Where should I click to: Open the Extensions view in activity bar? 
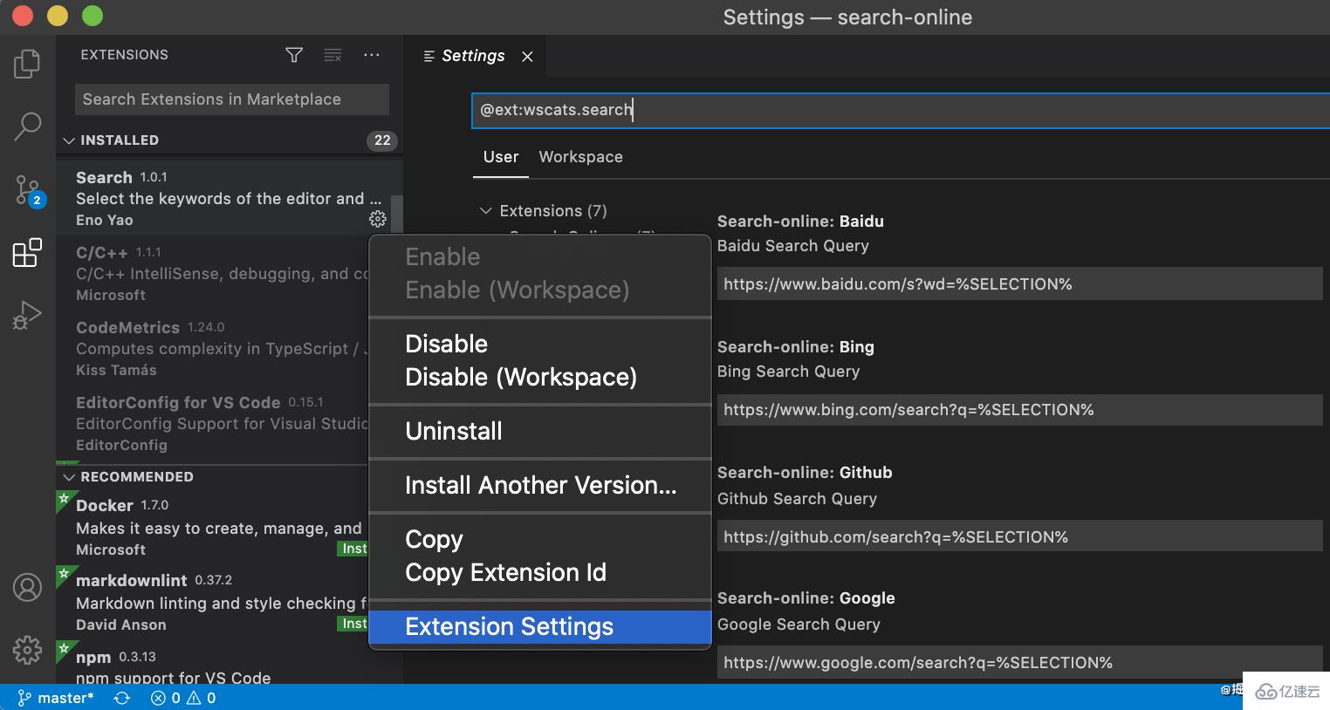[x=27, y=253]
